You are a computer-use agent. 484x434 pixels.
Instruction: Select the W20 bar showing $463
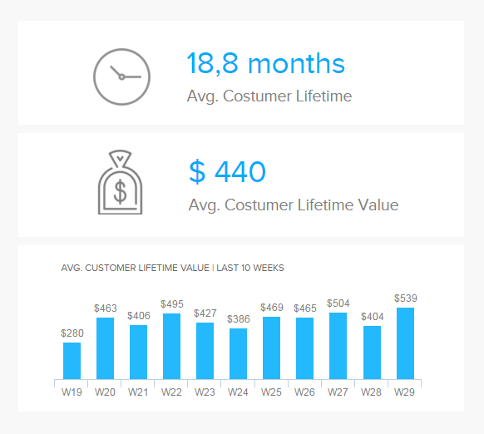pos(106,348)
